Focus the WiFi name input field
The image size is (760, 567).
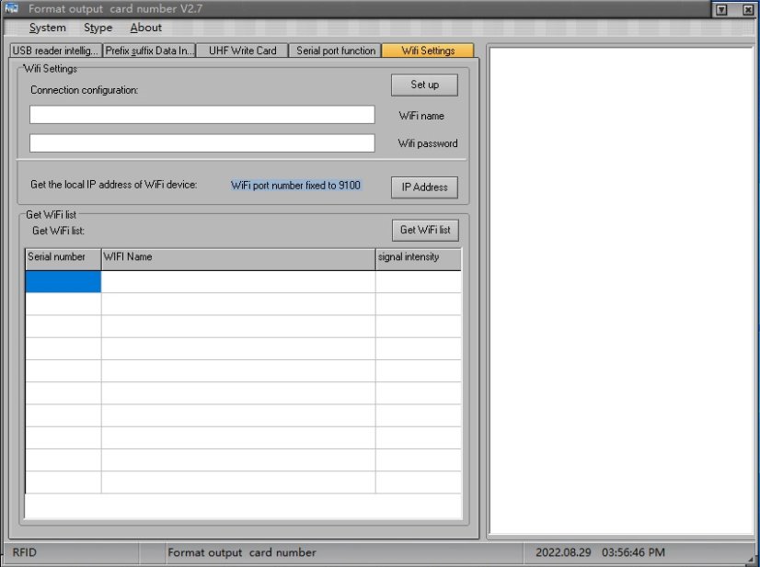(x=202, y=115)
